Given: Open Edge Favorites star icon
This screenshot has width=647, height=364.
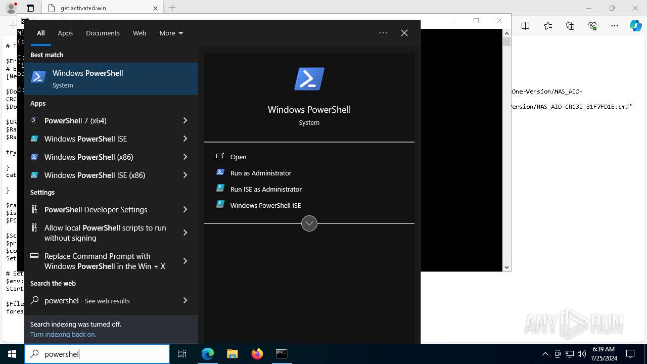Looking at the screenshot, I should (x=548, y=26).
